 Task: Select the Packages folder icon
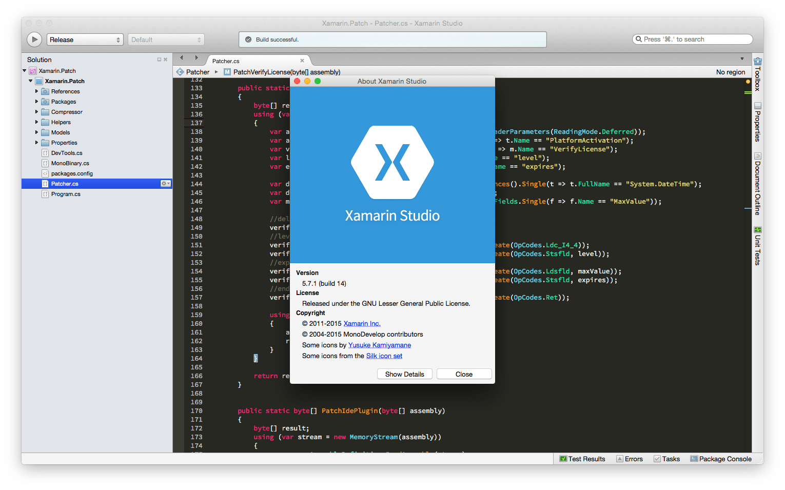(45, 102)
